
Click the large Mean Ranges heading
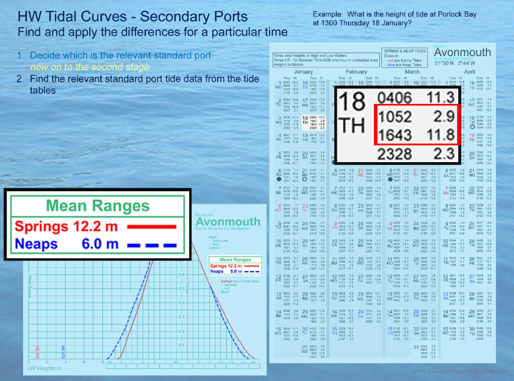97,206
